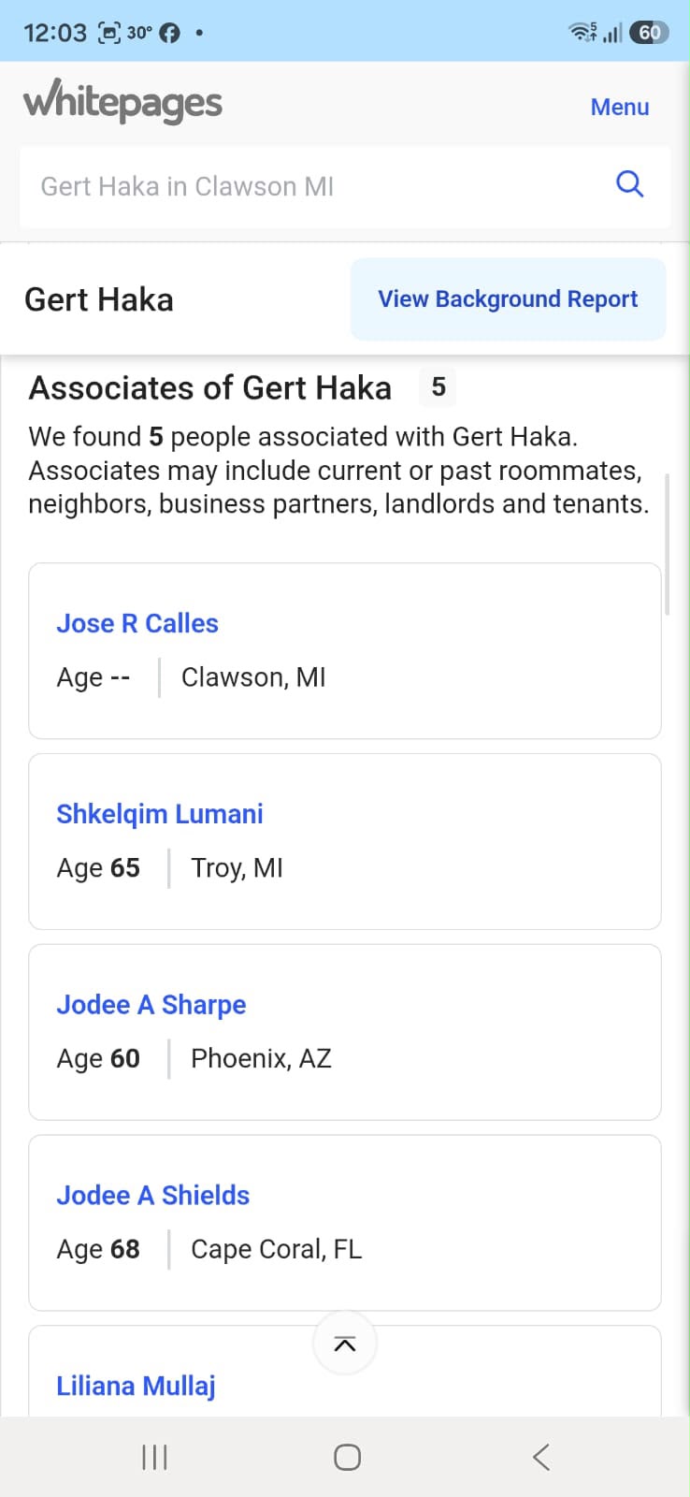
Task: Tap the Facebook notification icon in status bar
Action: [x=169, y=33]
